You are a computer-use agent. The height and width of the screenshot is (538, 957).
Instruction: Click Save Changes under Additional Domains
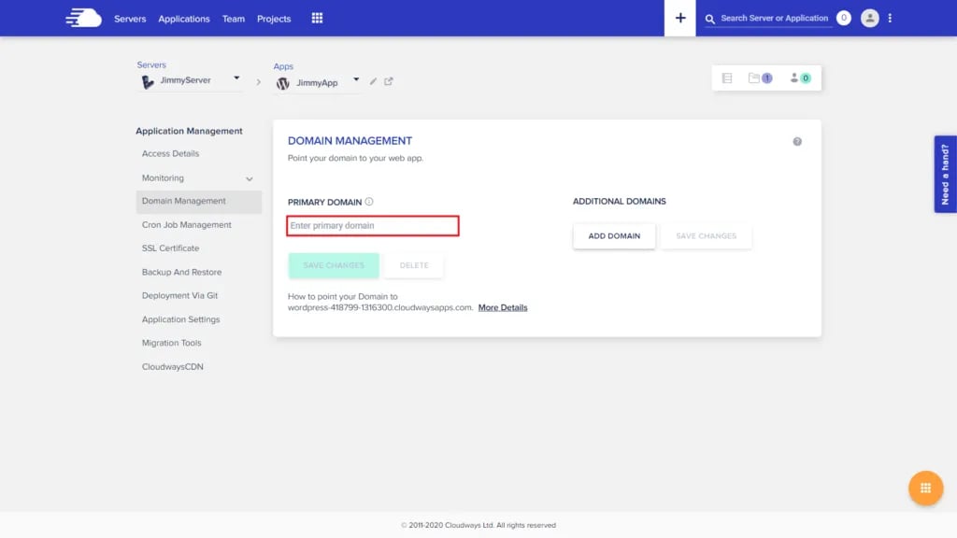pos(707,236)
